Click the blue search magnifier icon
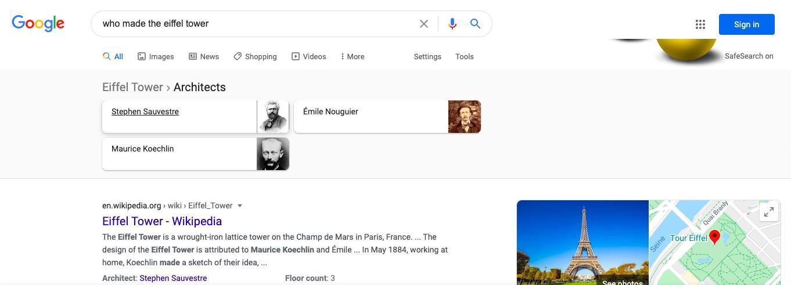This screenshot has height=285, width=791. [x=475, y=24]
